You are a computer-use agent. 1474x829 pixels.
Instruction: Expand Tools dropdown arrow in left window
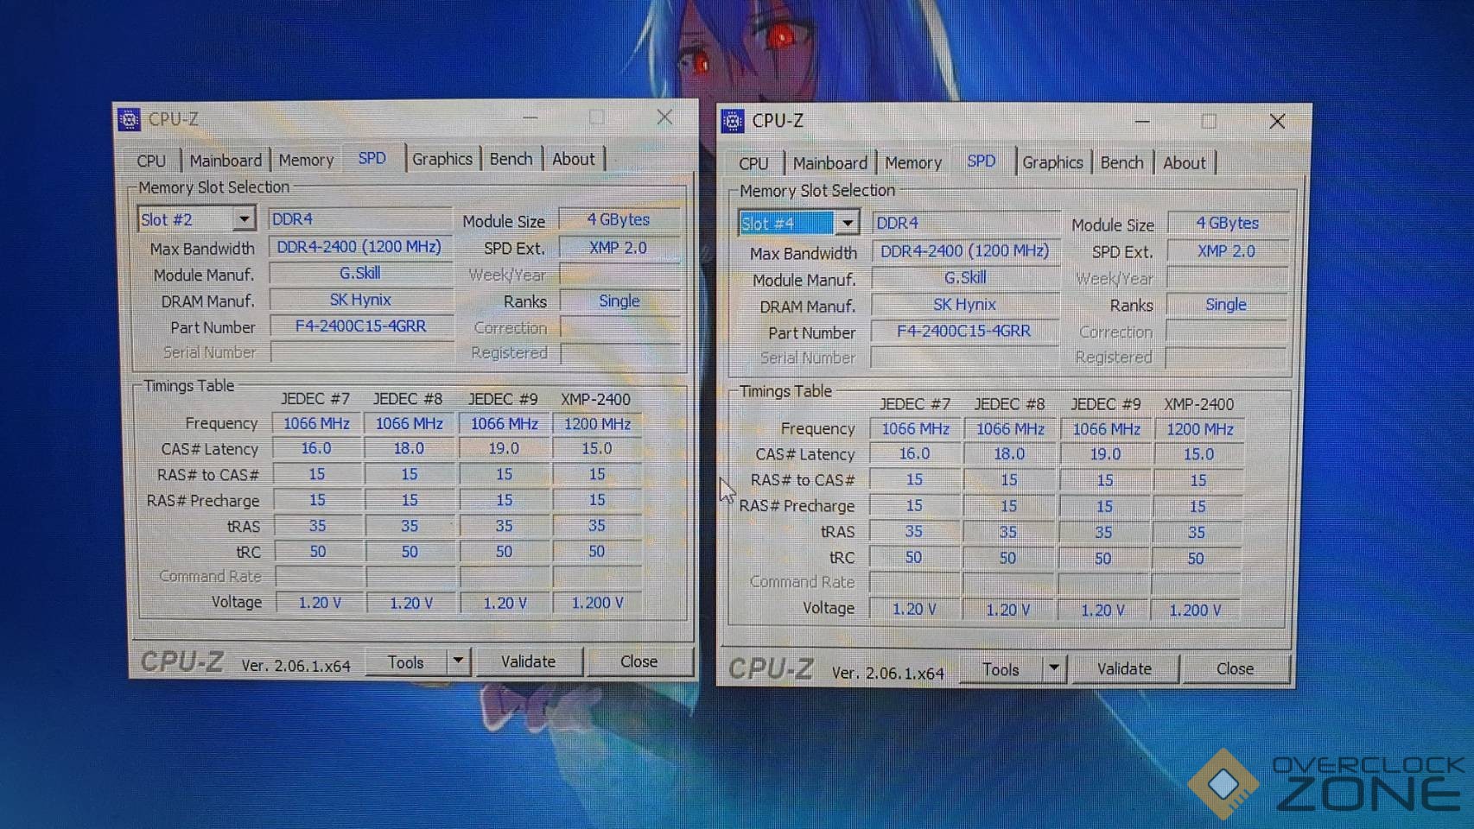[458, 661]
